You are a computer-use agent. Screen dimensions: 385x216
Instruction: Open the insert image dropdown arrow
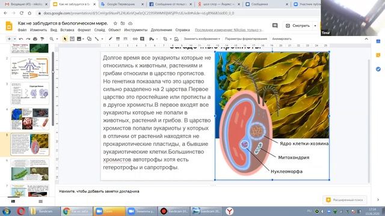83,39
